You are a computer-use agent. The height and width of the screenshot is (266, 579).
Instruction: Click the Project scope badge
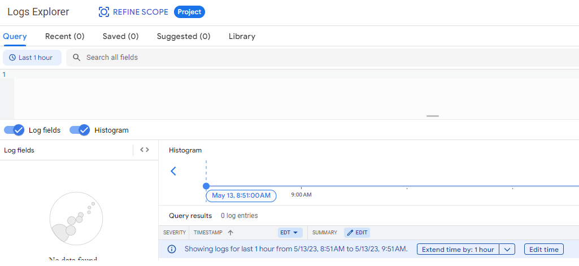(189, 12)
